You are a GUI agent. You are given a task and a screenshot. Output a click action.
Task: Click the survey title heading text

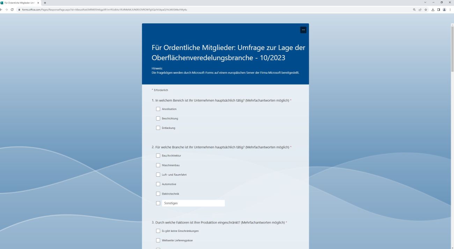tap(228, 53)
